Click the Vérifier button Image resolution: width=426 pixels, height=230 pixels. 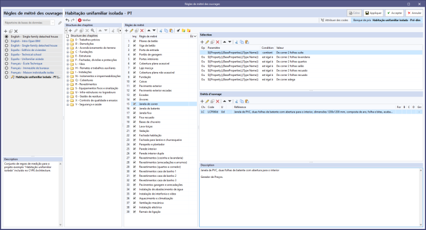84,20
